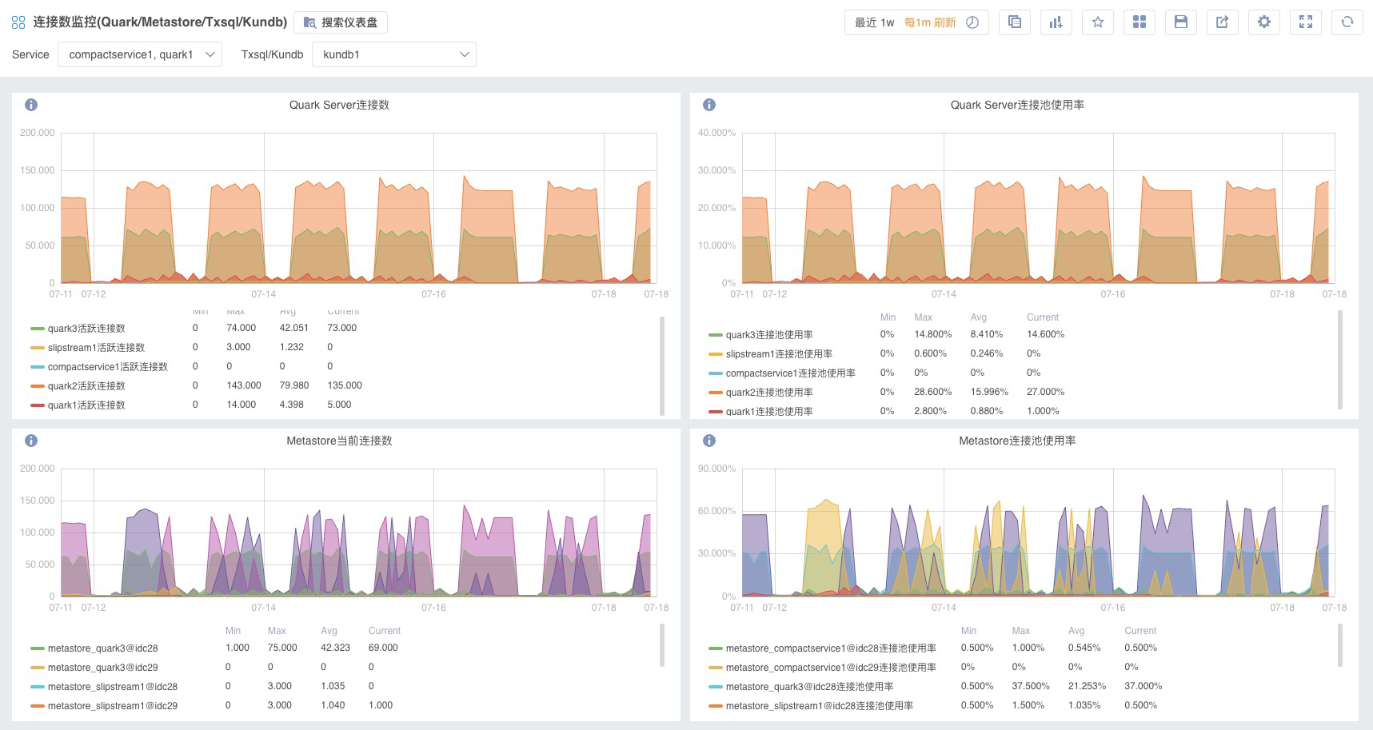The width and height of the screenshot is (1373, 730).
Task: Click 143.000 max value for quark2活跃连接数
Action: point(244,385)
